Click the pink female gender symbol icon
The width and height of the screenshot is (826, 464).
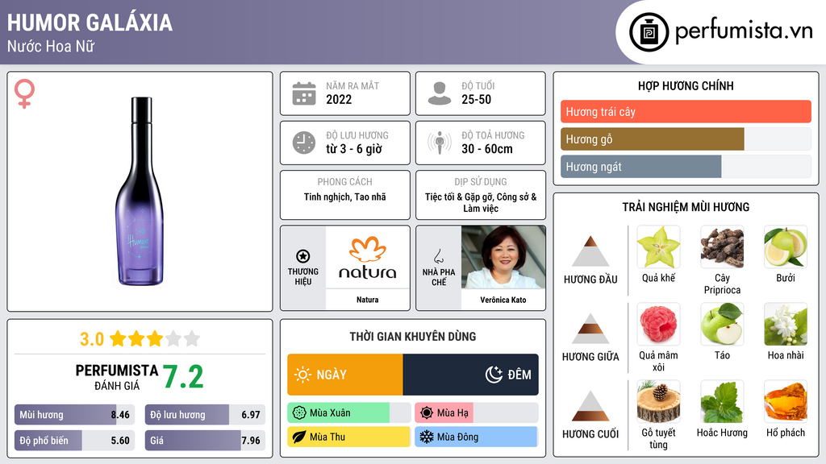(x=24, y=93)
